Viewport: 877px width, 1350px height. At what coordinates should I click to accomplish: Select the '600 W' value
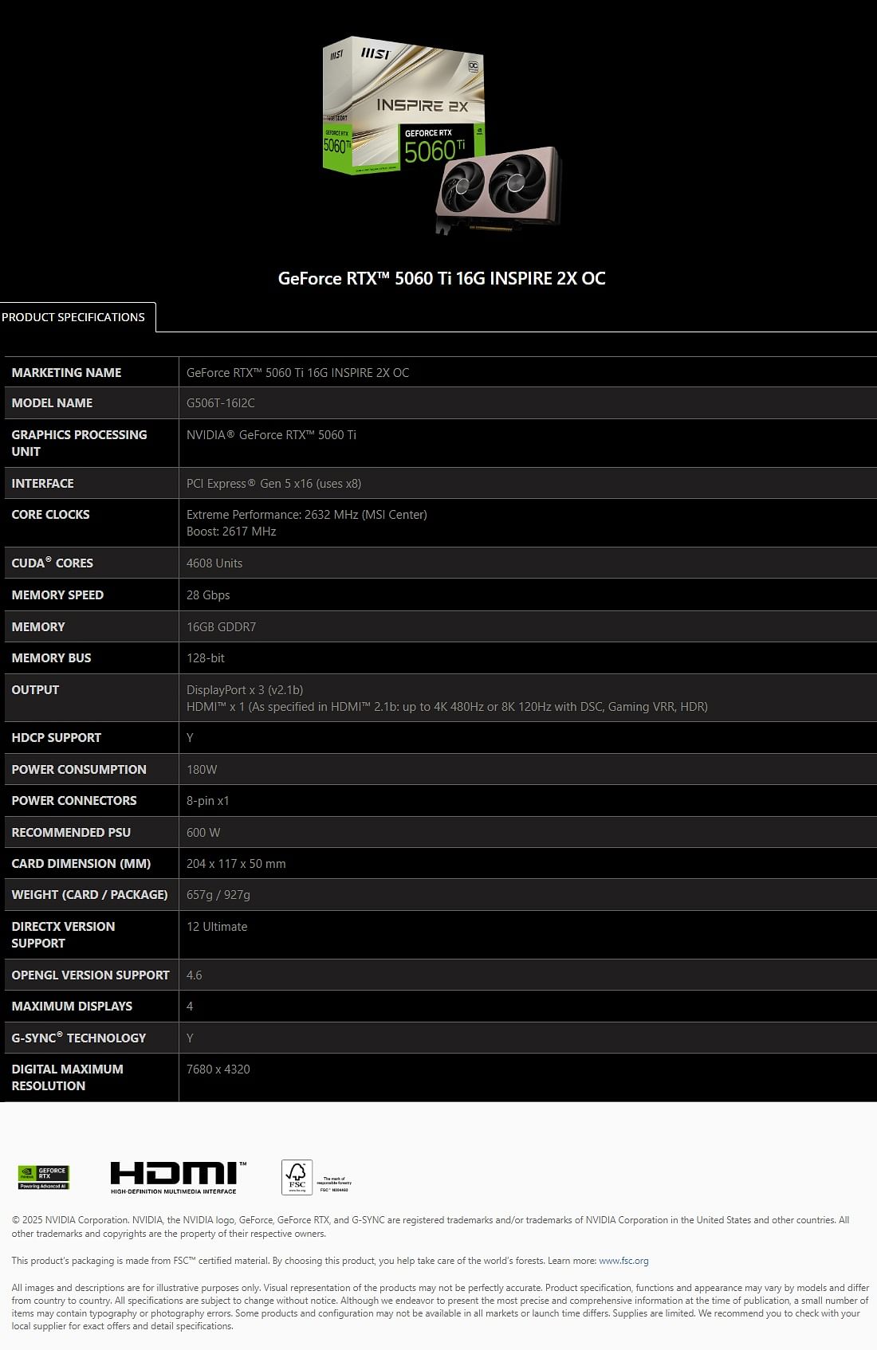[x=203, y=833]
